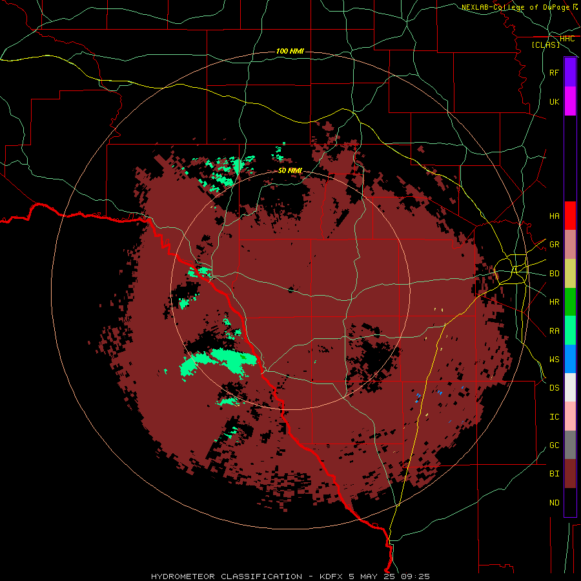Click the RA mint green legend swatch
Viewport: 581px width, 581px height.
point(570,331)
